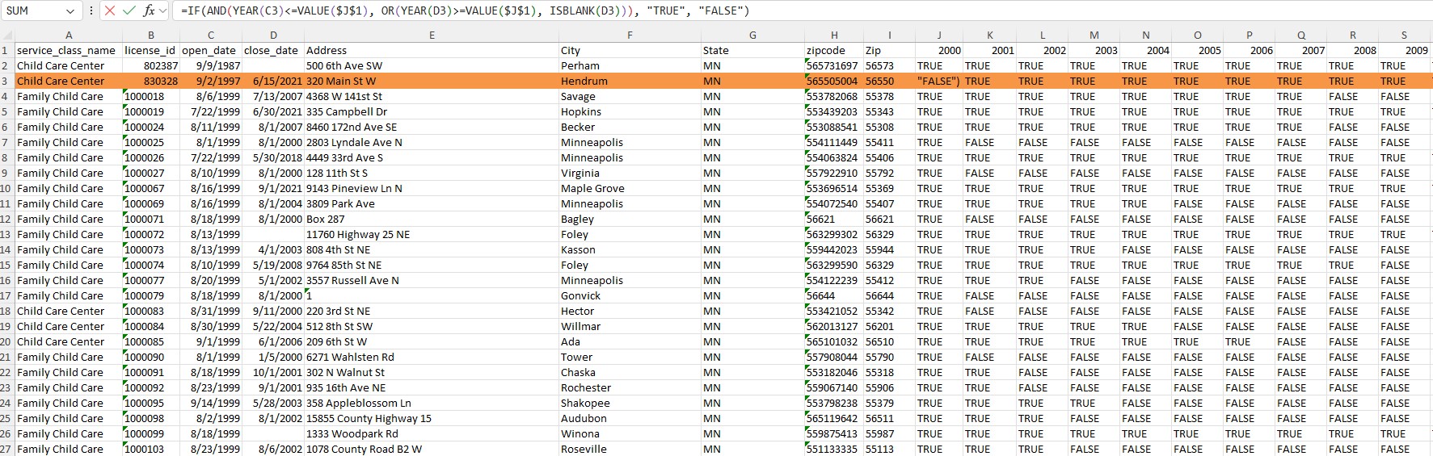This screenshot has height=456, width=1433.
Task: Select the 2000 year header cell
Action: (x=938, y=50)
